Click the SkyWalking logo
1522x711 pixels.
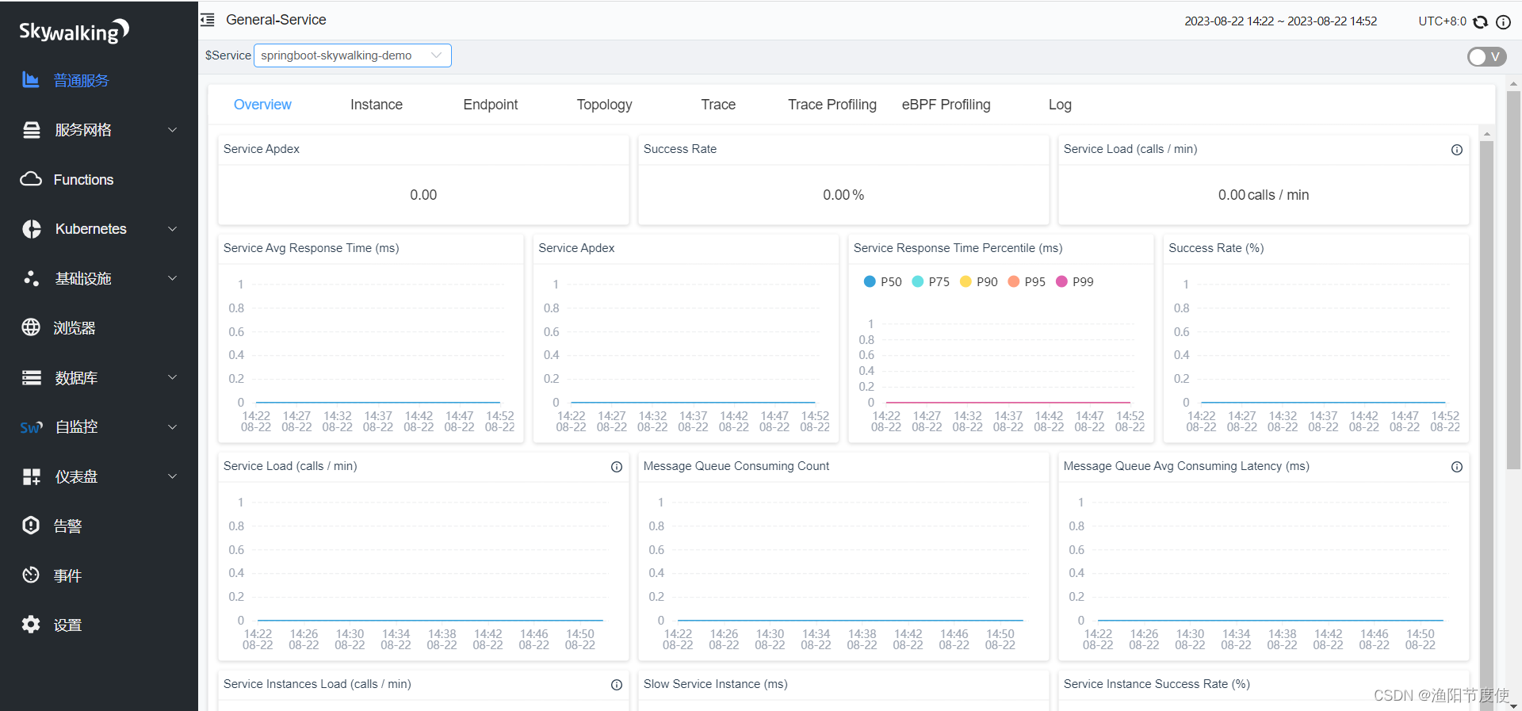click(74, 31)
